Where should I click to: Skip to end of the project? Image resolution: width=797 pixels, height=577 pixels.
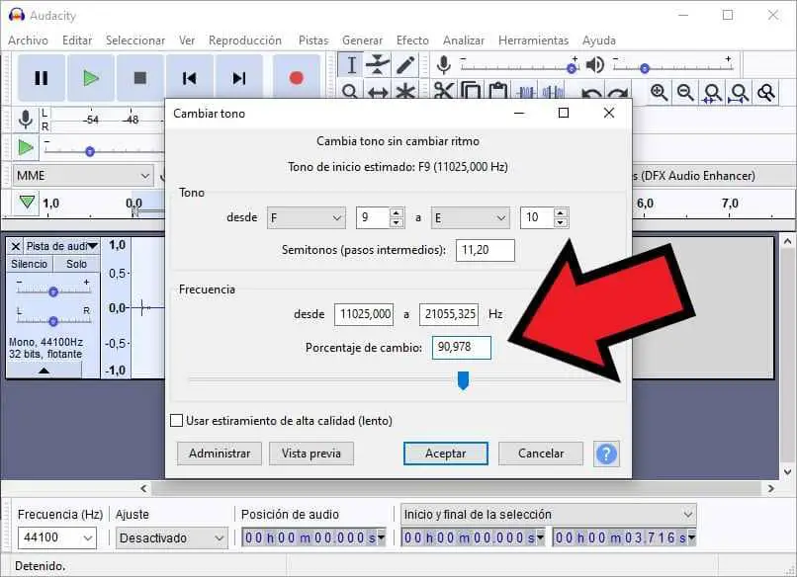[239, 78]
